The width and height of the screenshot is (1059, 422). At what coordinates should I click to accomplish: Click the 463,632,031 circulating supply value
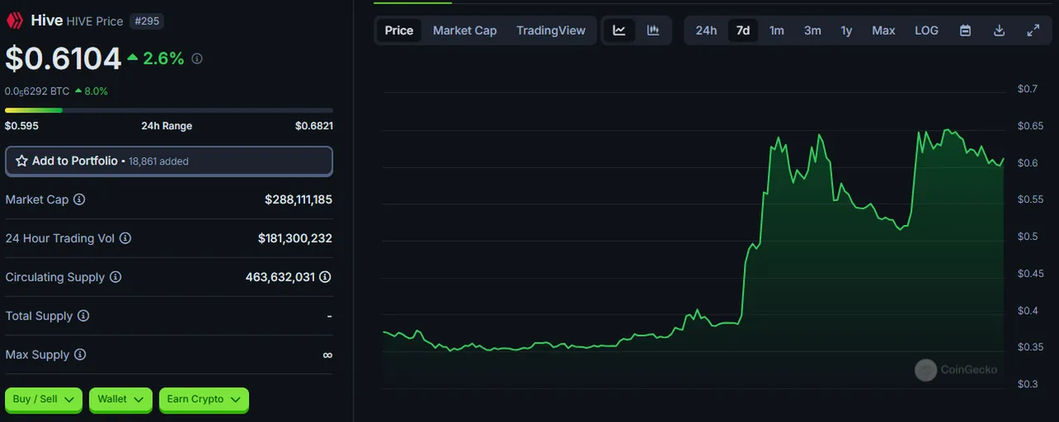tap(280, 277)
